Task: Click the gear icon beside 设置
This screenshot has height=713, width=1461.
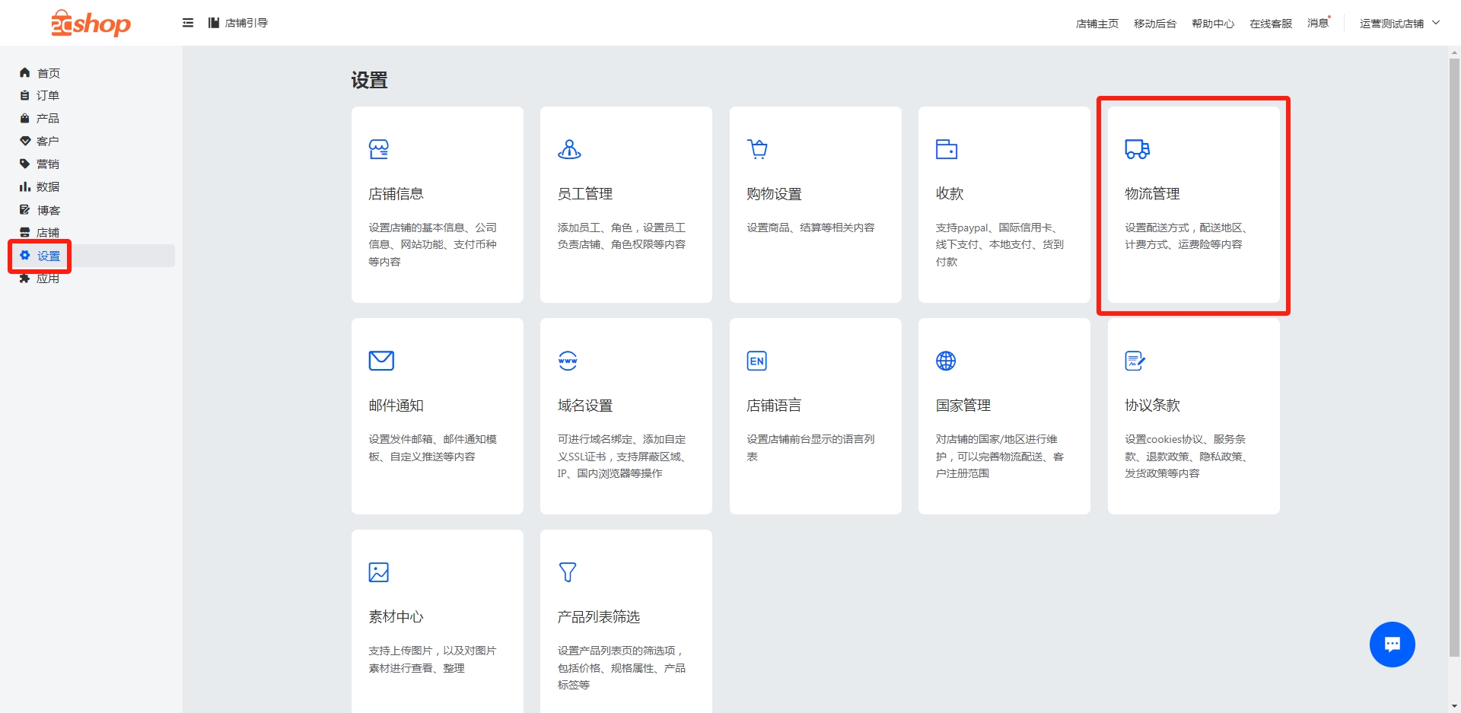Action: (24, 255)
